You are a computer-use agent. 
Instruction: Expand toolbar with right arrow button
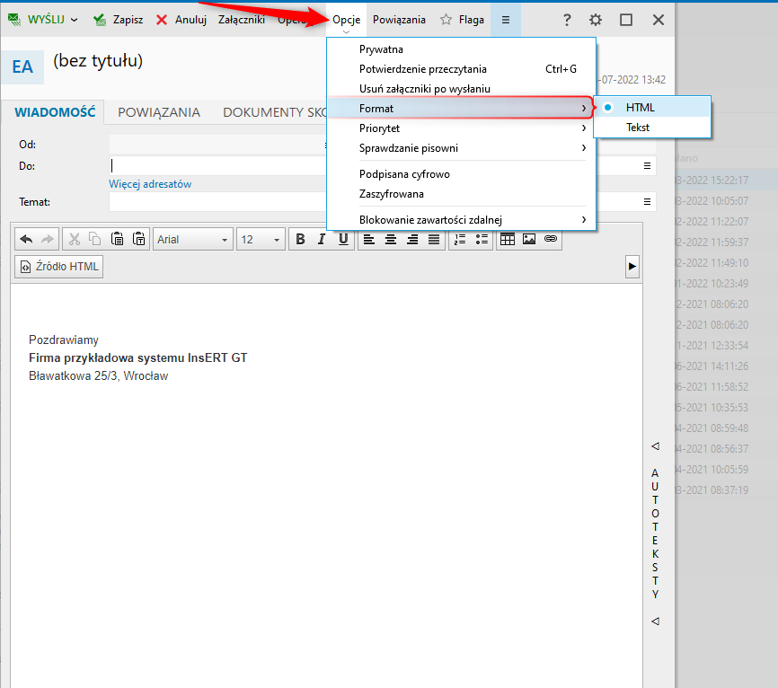pyautogui.click(x=632, y=267)
